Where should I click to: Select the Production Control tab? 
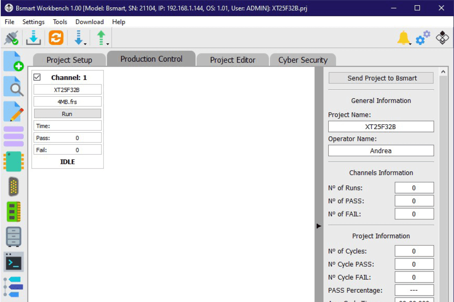[x=151, y=59]
